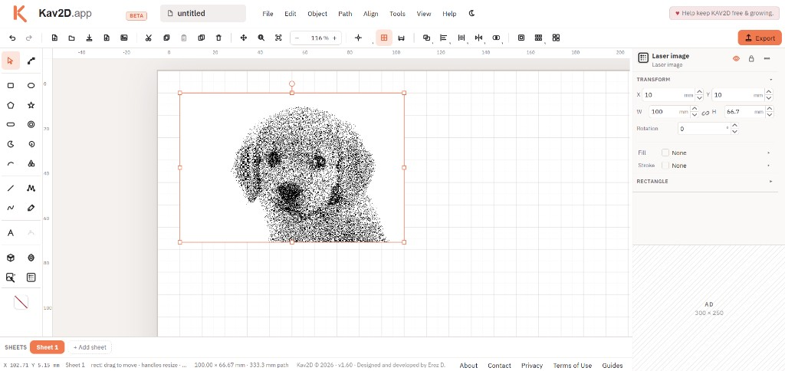The height and width of the screenshot is (371, 785).
Task: Expand the RECTANGLE section
Action: pyautogui.click(x=771, y=181)
